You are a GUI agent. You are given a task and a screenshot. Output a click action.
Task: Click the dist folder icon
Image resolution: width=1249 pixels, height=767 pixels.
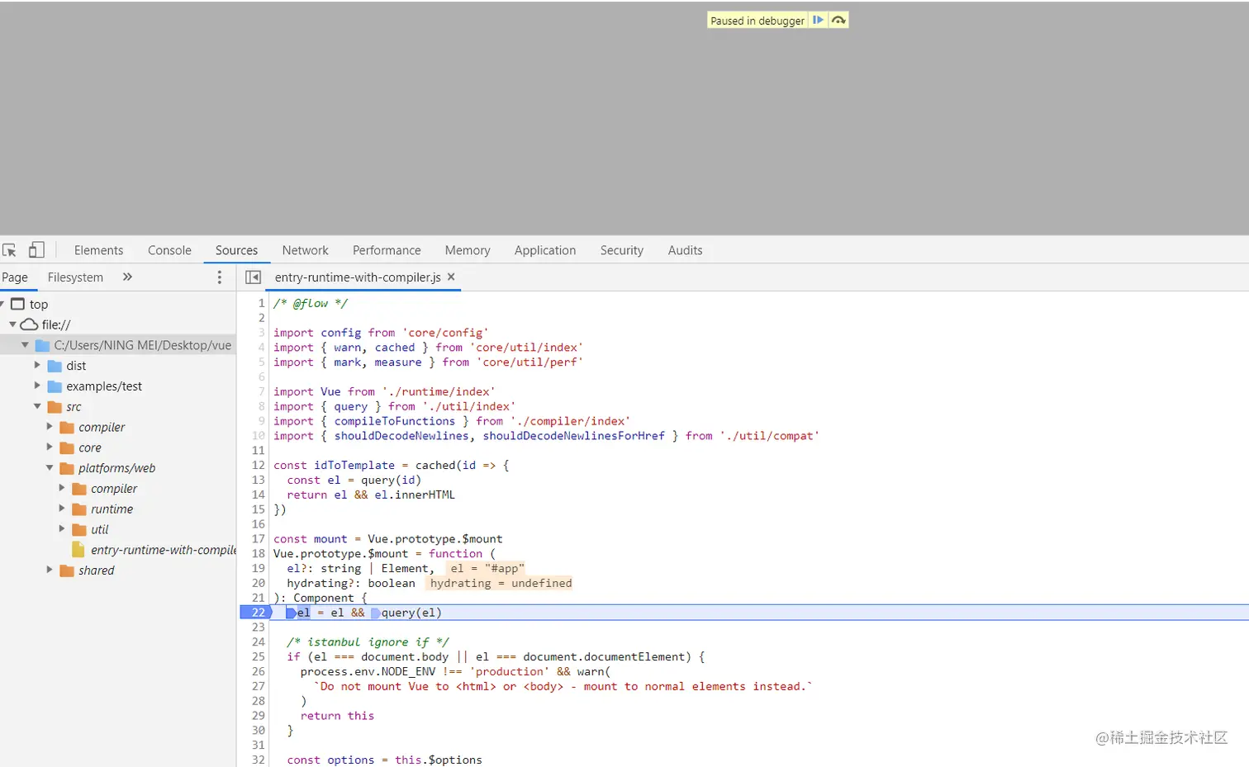pyautogui.click(x=55, y=366)
